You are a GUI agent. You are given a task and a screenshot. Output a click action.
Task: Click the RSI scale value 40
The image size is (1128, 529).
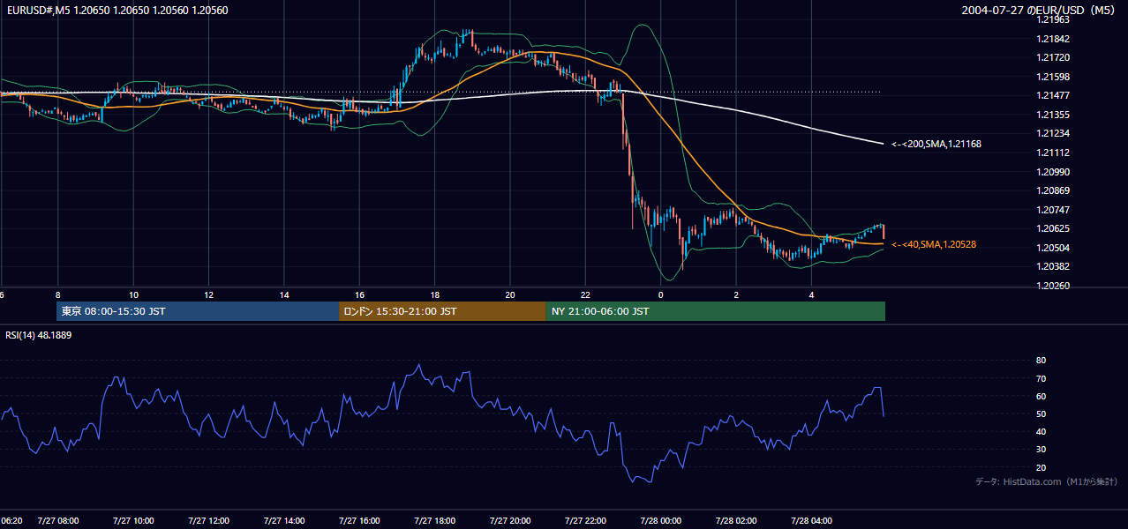[x=1041, y=431]
